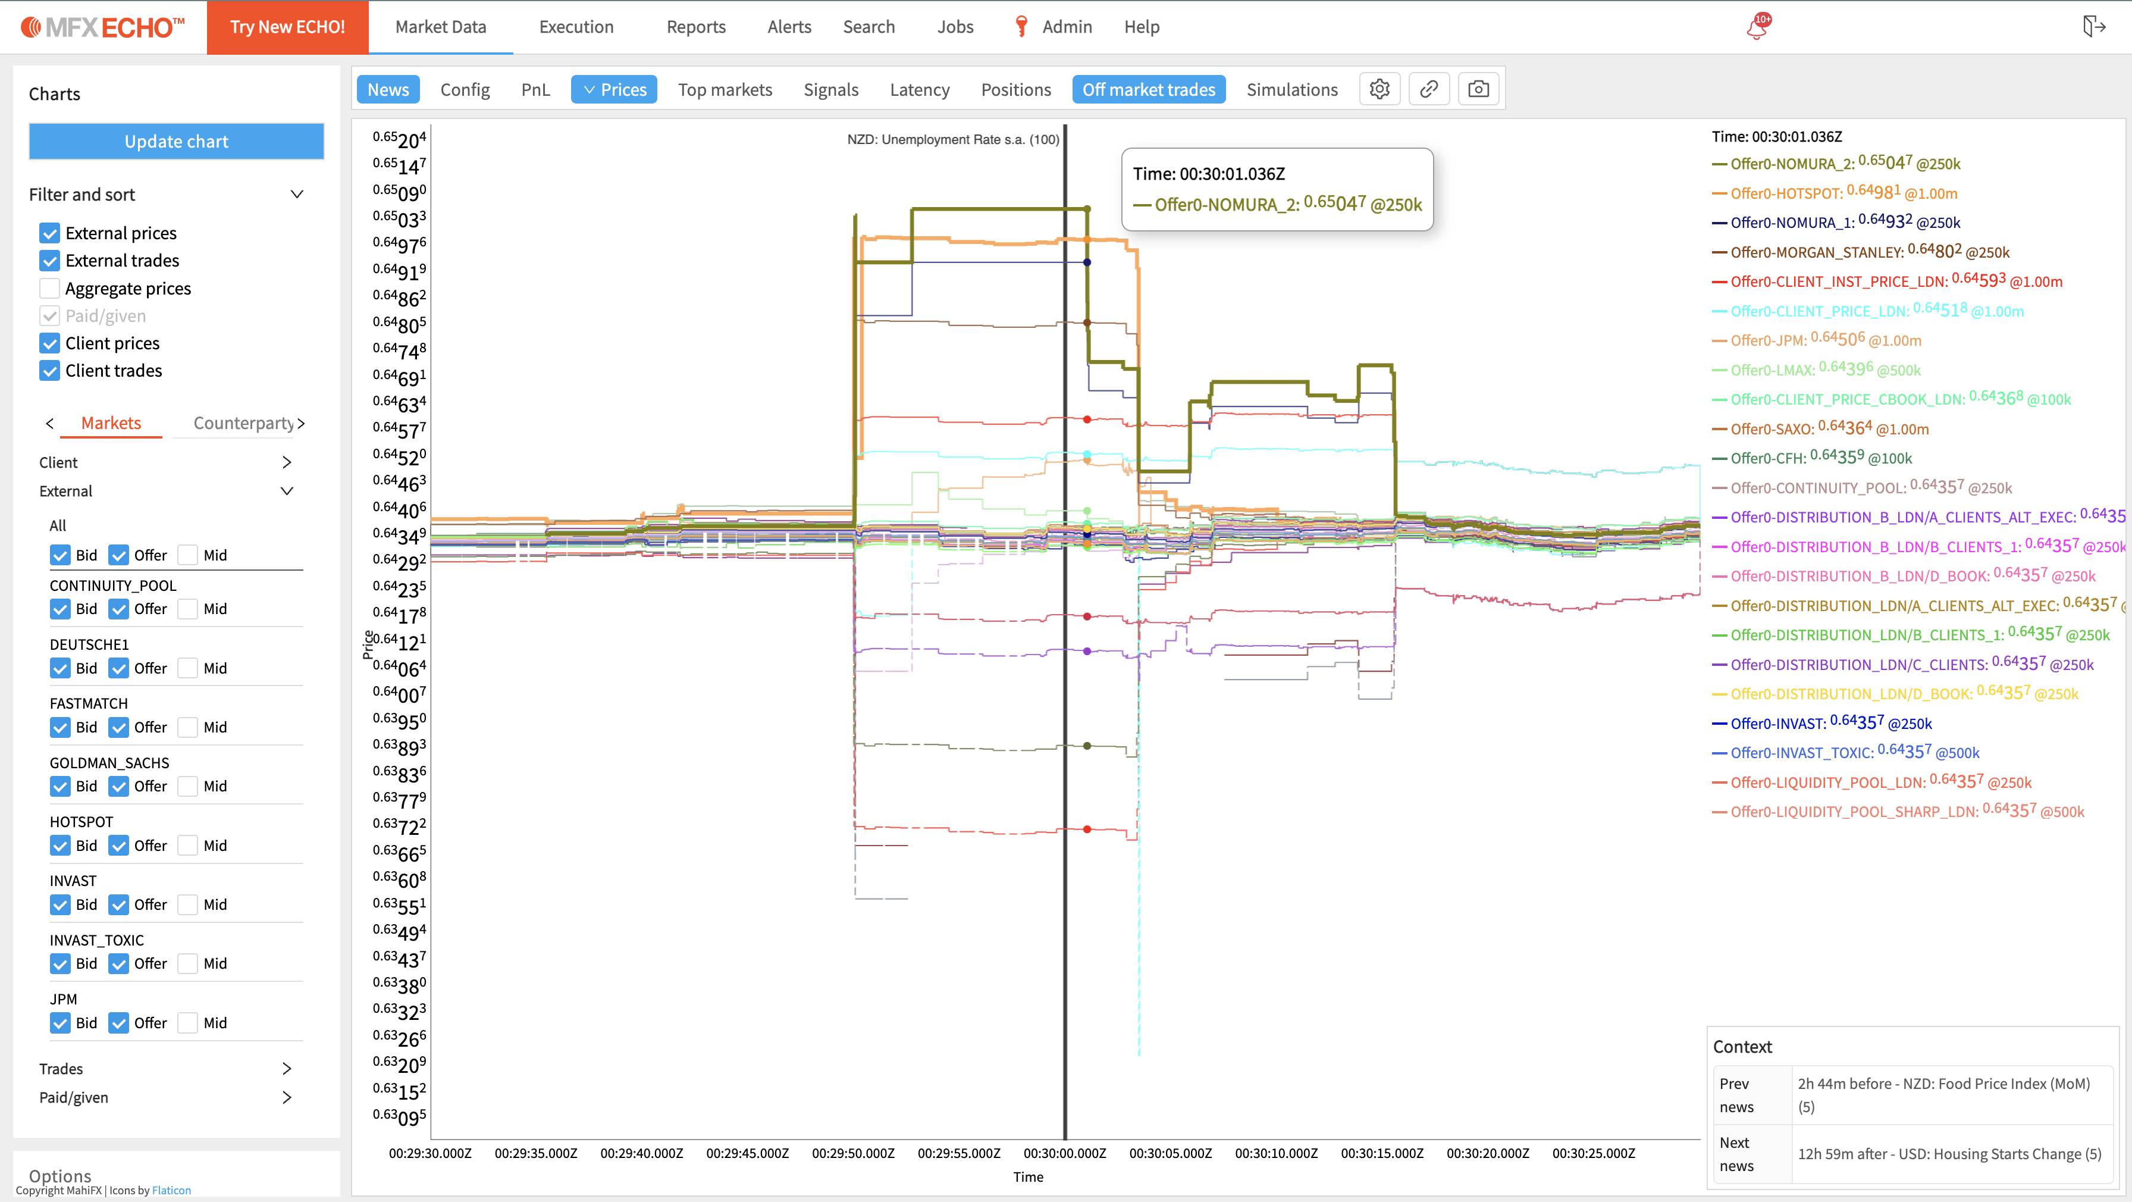Click Offer0-SAXO legend entry

[x=1820, y=429]
